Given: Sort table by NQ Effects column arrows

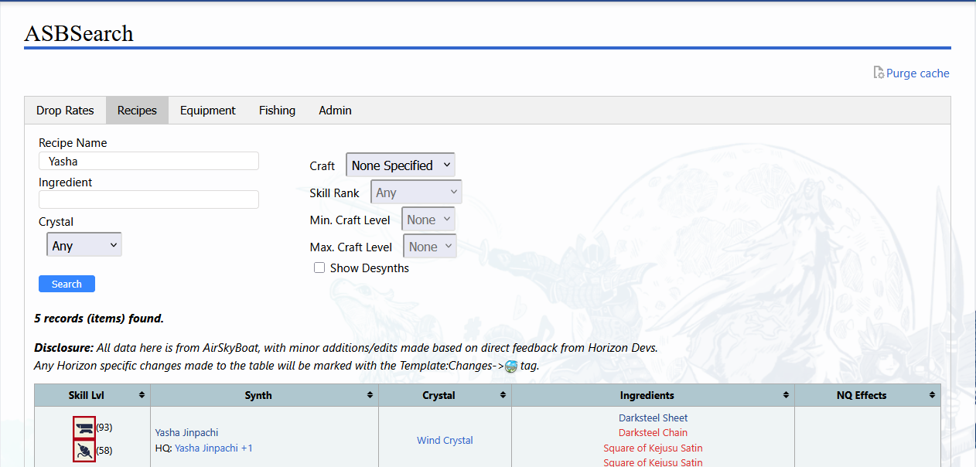Looking at the screenshot, I should pos(932,395).
